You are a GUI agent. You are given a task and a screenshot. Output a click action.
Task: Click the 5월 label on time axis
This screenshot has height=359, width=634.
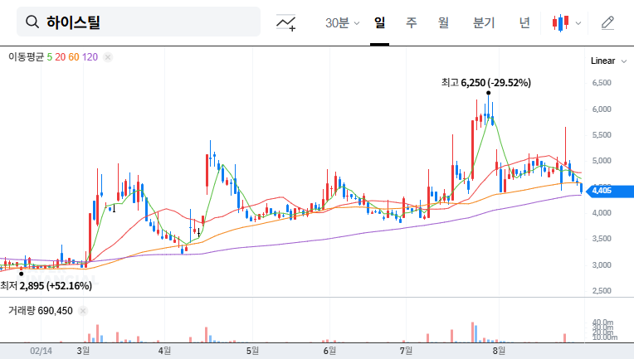[x=252, y=351]
